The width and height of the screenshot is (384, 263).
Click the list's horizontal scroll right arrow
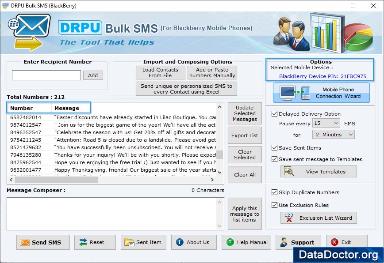pos(212,180)
